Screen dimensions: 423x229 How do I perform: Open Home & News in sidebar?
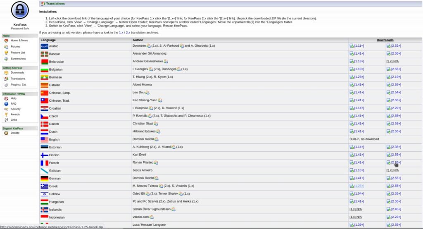click(19, 41)
